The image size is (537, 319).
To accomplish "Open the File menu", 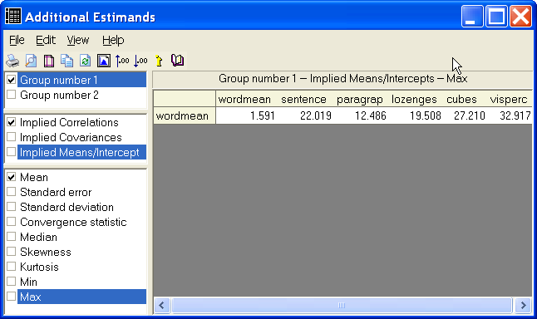I will [17, 40].
